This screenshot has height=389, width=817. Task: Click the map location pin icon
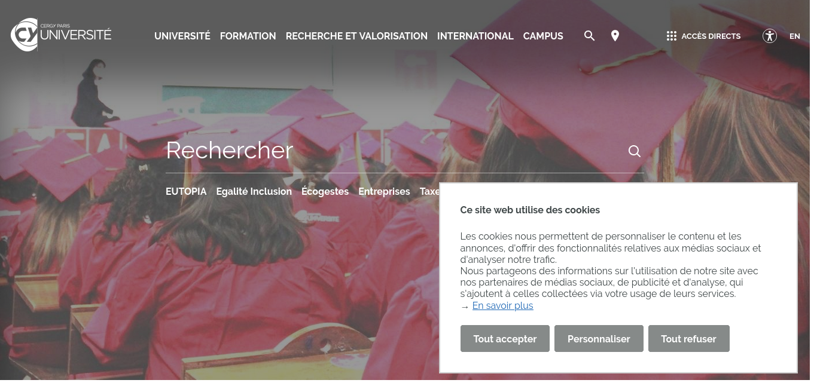(615, 36)
